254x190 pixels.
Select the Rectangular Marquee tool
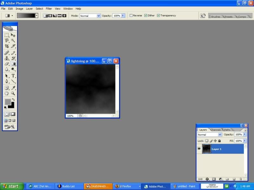pyautogui.click(x=7, y=35)
